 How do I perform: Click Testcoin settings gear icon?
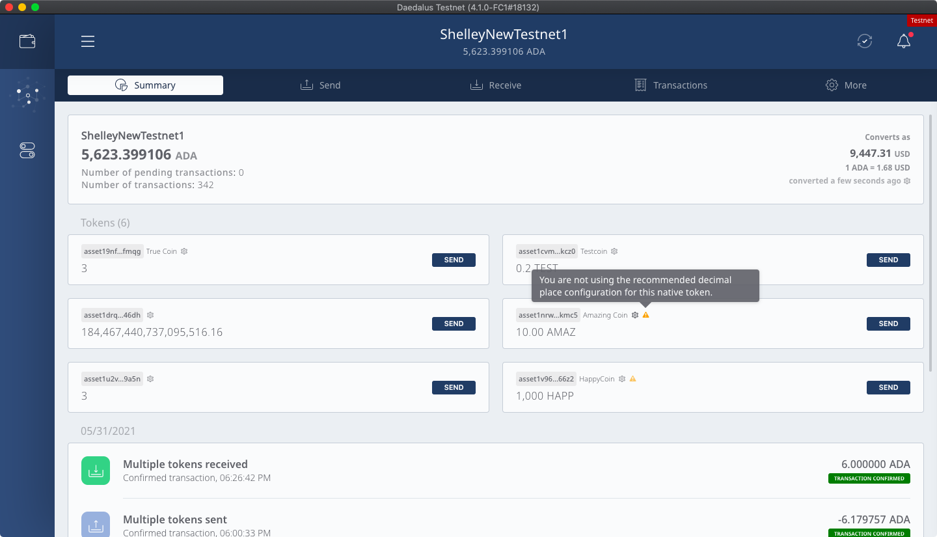point(614,251)
